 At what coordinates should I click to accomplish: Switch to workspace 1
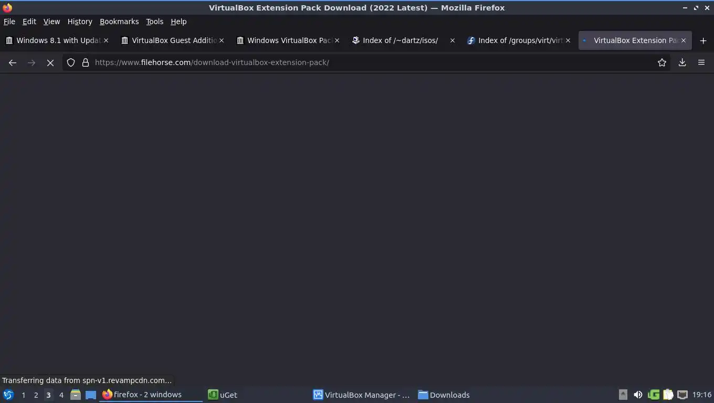tap(23, 395)
